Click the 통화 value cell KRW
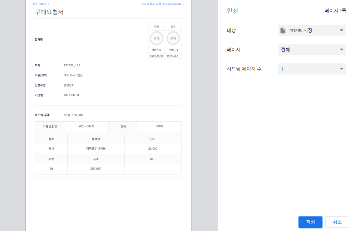Image resolution: width=353 pixels, height=231 pixels. pyautogui.click(x=160, y=126)
